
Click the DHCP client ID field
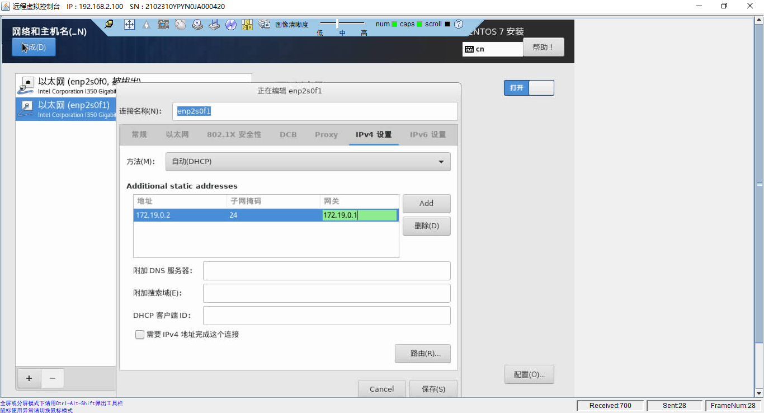[x=327, y=316]
